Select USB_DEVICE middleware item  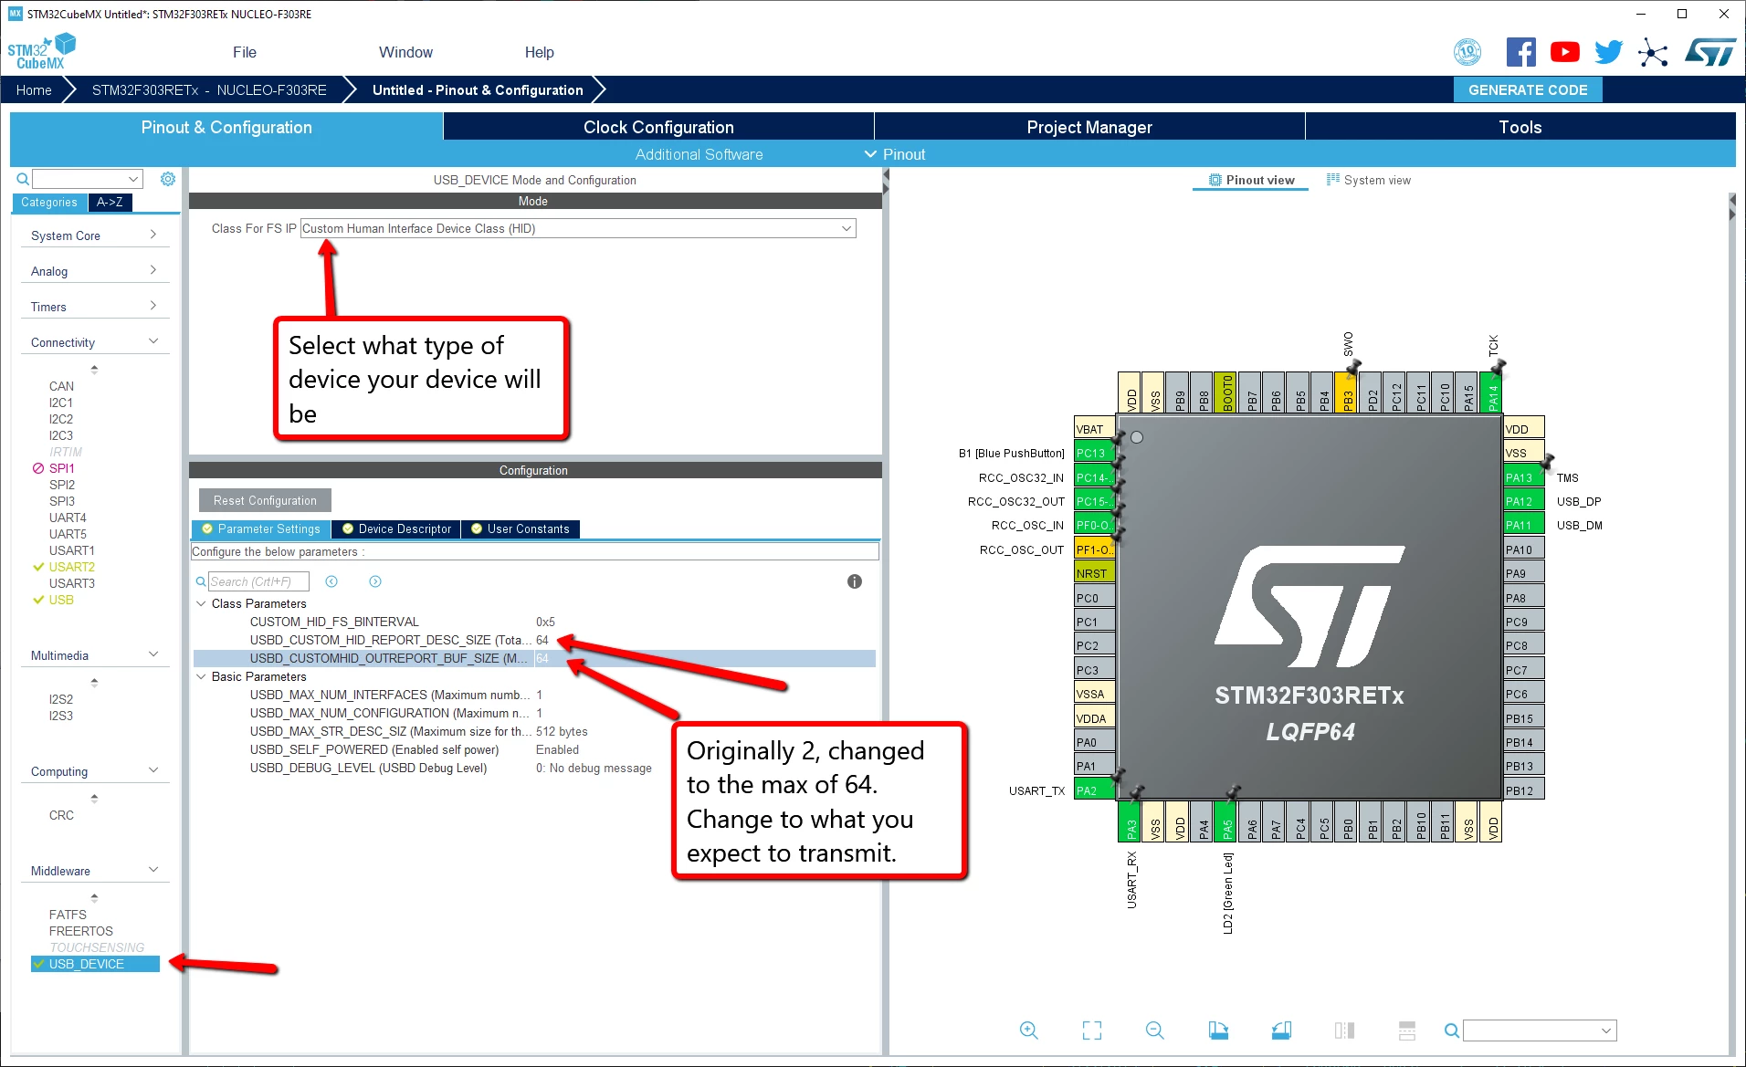(x=95, y=964)
